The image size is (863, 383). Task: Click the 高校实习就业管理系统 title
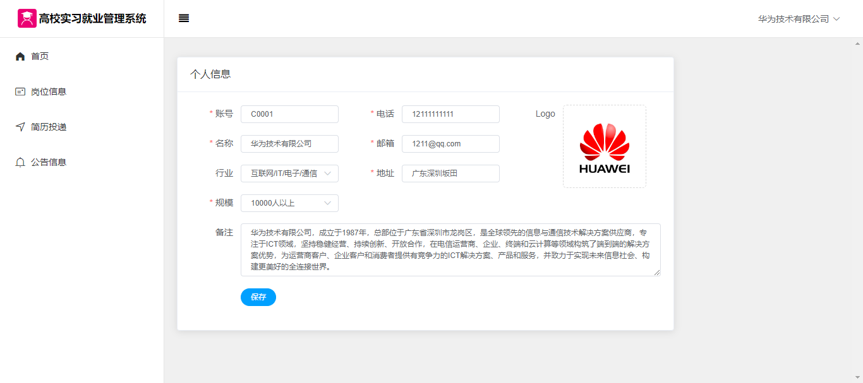point(92,18)
